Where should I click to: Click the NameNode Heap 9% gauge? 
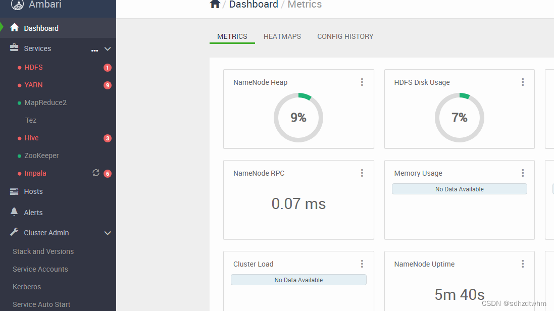(x=298, y=117)
